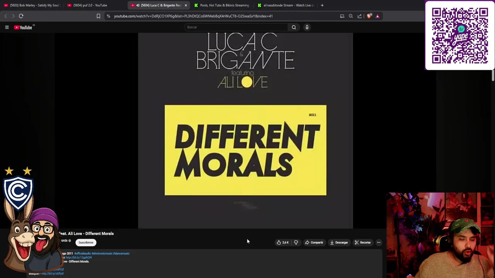Open the cast/screen icon in address bar

pyautogui.click(x=342, y=16)
